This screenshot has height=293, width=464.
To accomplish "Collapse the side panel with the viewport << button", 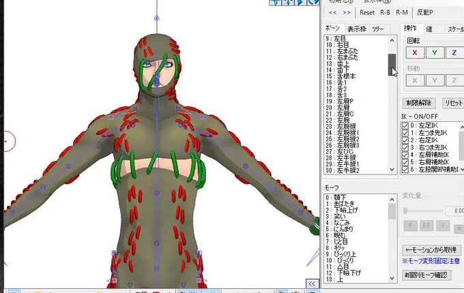I will click(312, 284).
